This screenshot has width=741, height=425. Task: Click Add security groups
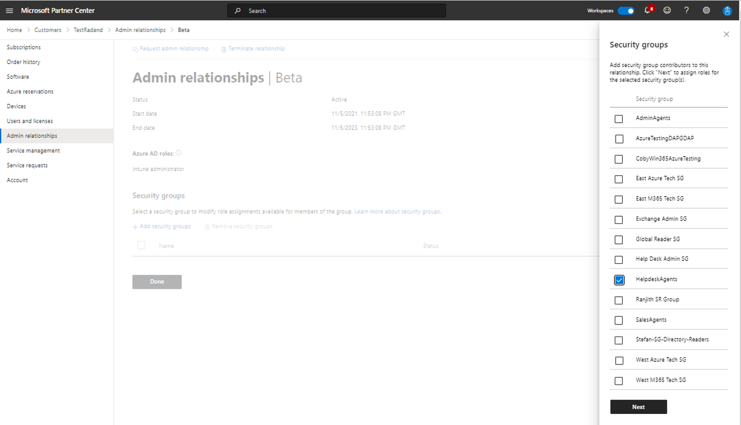pyautogui.click(x=165, y=226)
